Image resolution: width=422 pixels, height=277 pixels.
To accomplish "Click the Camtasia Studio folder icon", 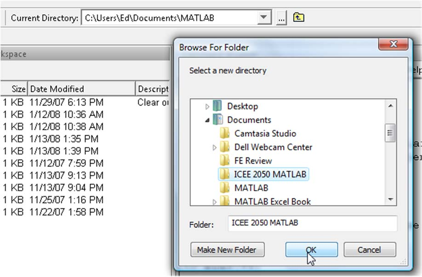I will [x=224, y=133].
